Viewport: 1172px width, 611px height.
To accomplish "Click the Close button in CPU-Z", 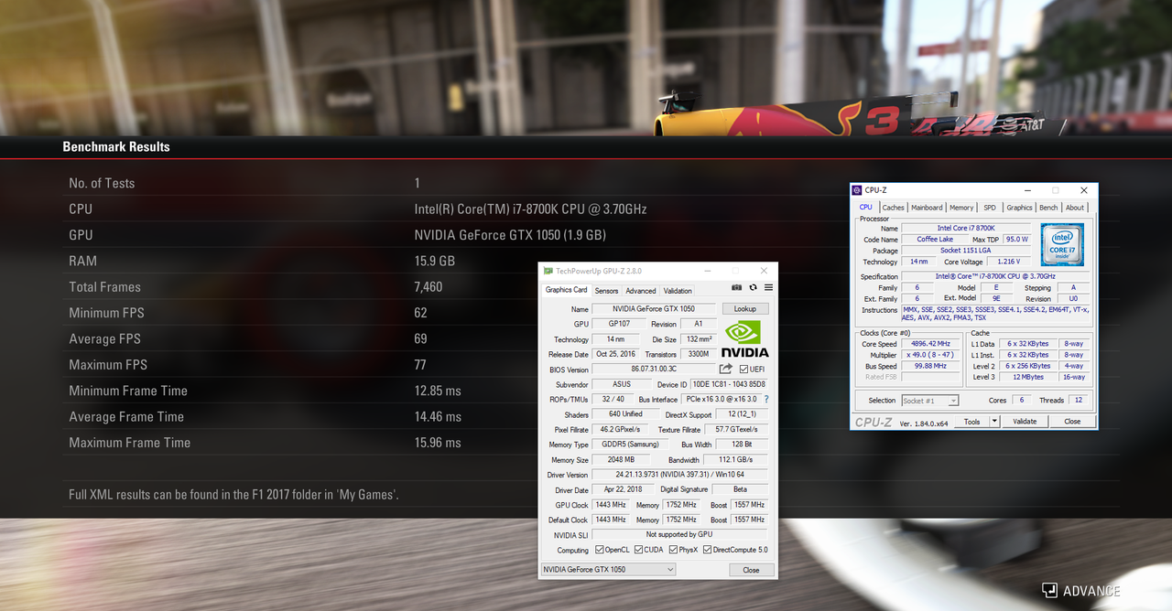I will pyautogui.click(x=1072, y=422).
